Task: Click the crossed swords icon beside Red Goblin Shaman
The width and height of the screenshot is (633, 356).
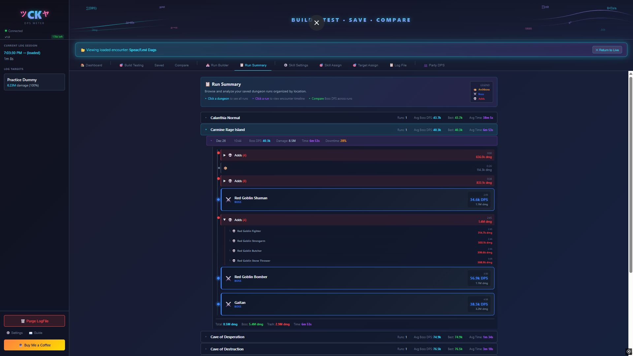Action: (x=228, y=200)
